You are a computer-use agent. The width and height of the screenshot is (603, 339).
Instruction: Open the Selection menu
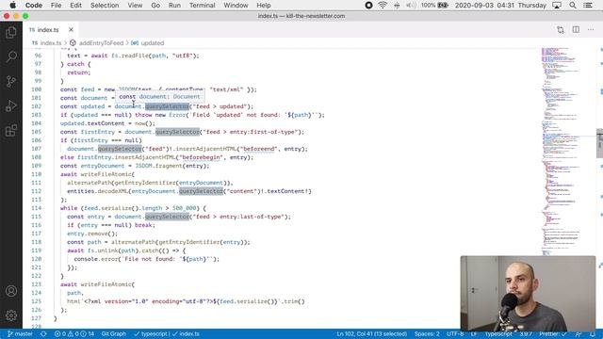point(105,5)
